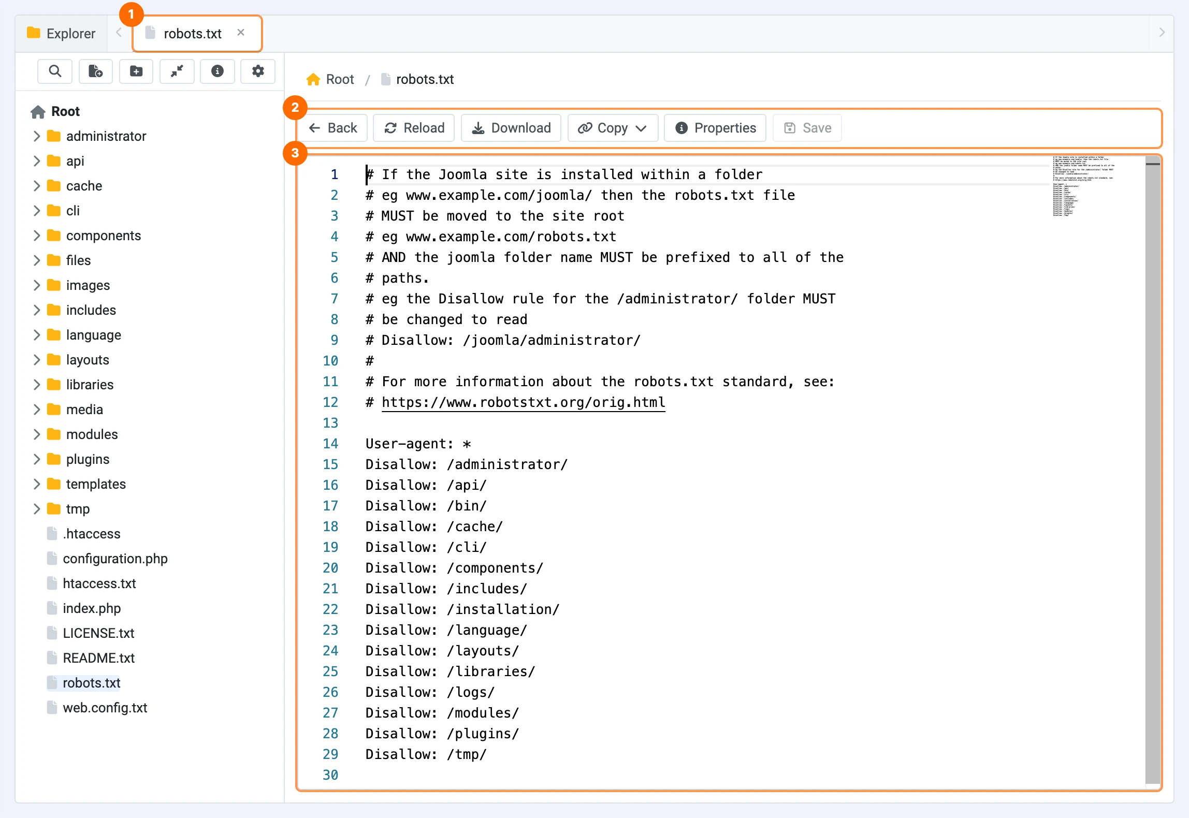Image resolution: width=1189 pixels, height=818 pixels.
Task: Expand the administrator folder
Action: pyautogui.click(x=37, y=136)
